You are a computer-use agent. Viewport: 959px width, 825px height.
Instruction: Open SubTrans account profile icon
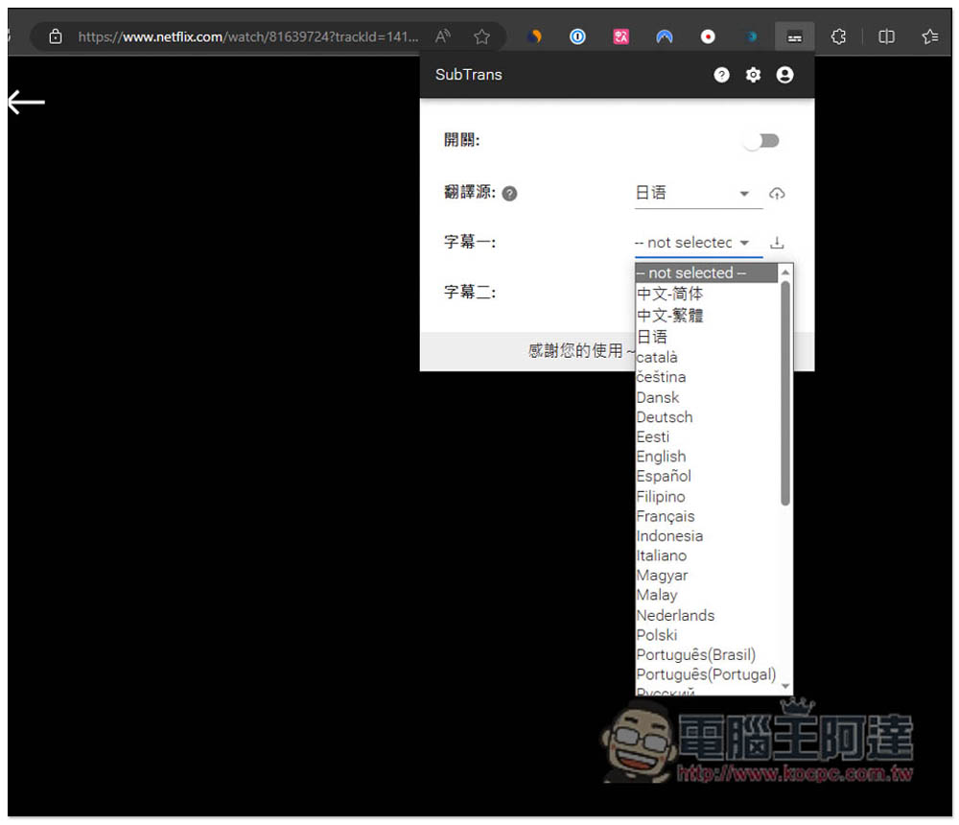784,75
